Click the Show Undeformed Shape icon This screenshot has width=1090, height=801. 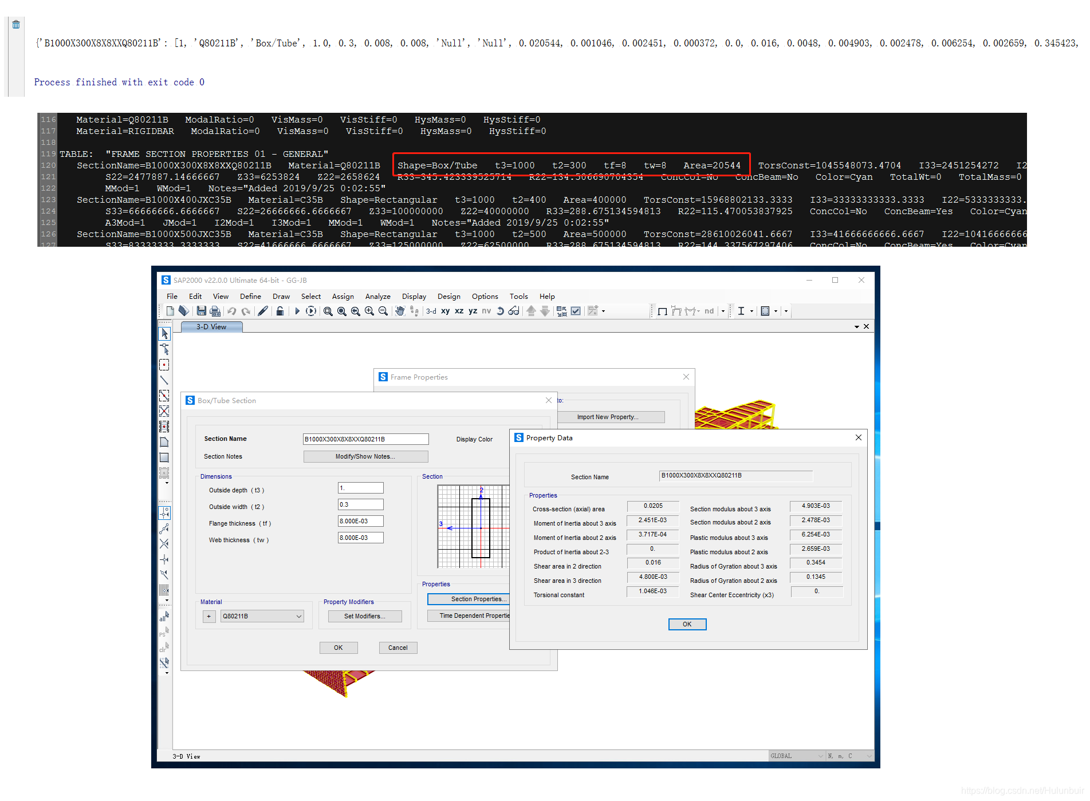tap(663, 311)
